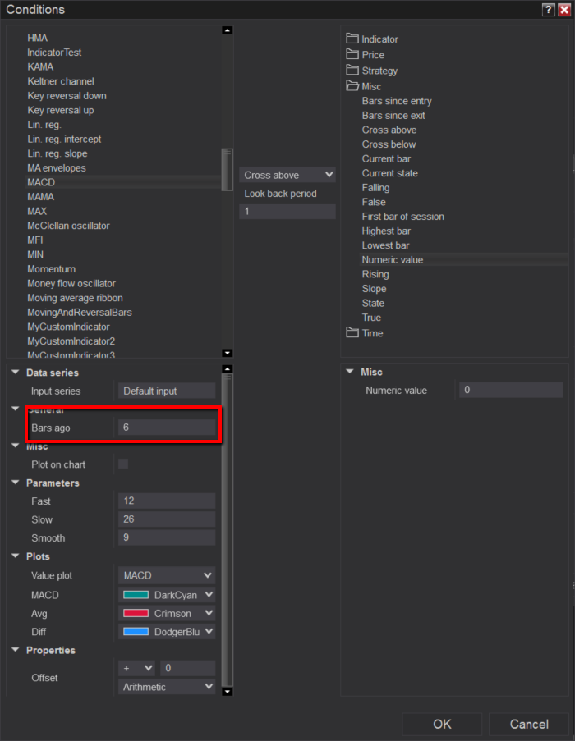Select Key reversal down indicator
The height and width of the screenshot is (741, 575).
coord(67,96)
